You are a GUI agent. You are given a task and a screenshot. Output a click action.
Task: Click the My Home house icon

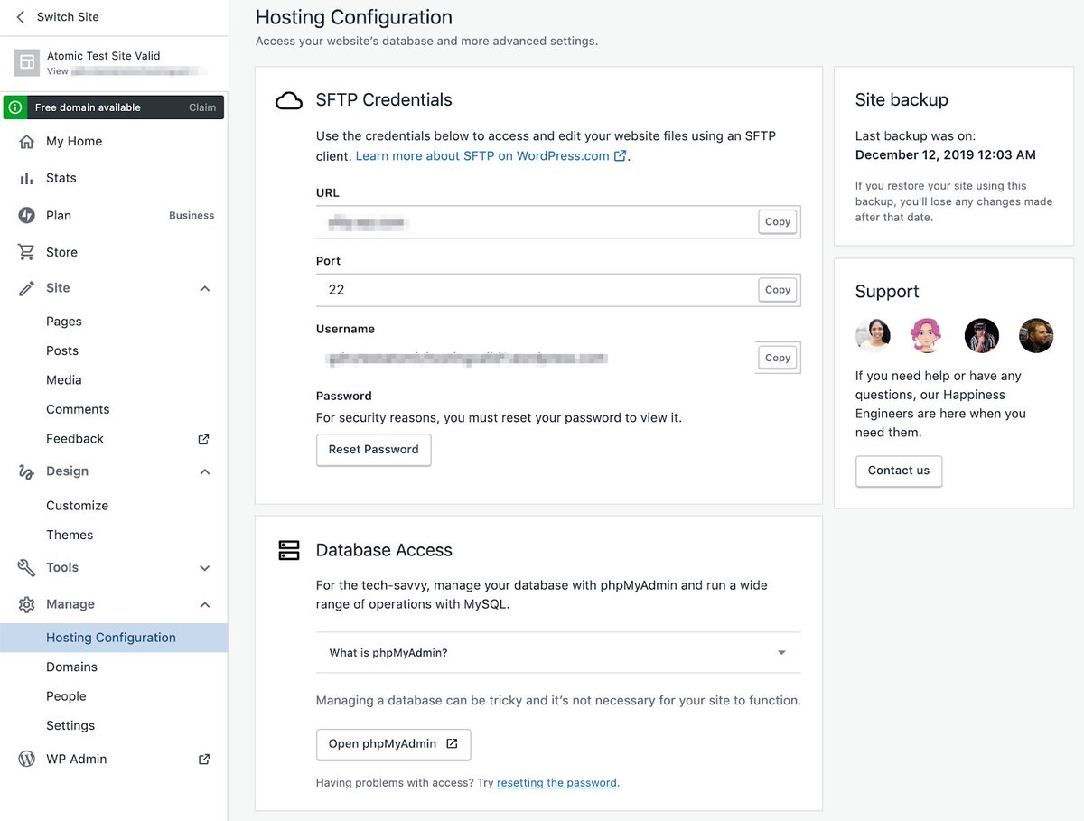[27, 141]
